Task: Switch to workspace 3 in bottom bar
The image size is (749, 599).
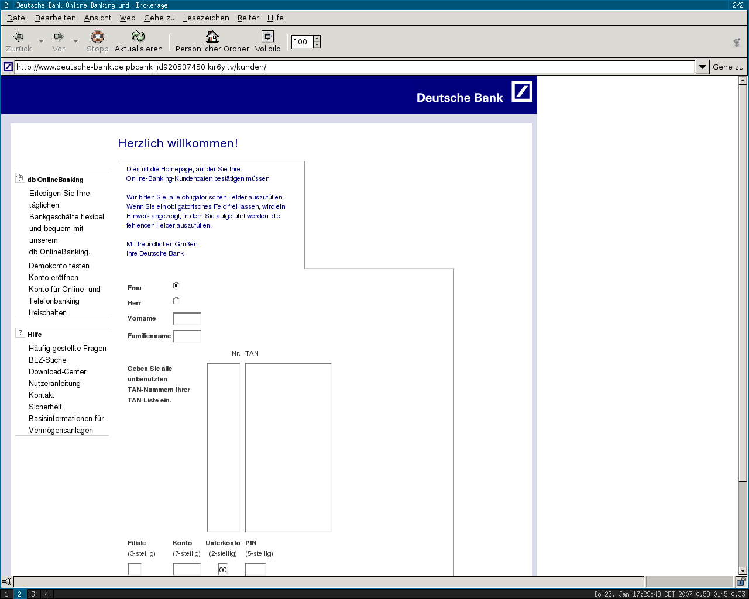Action: pos(33,594)
